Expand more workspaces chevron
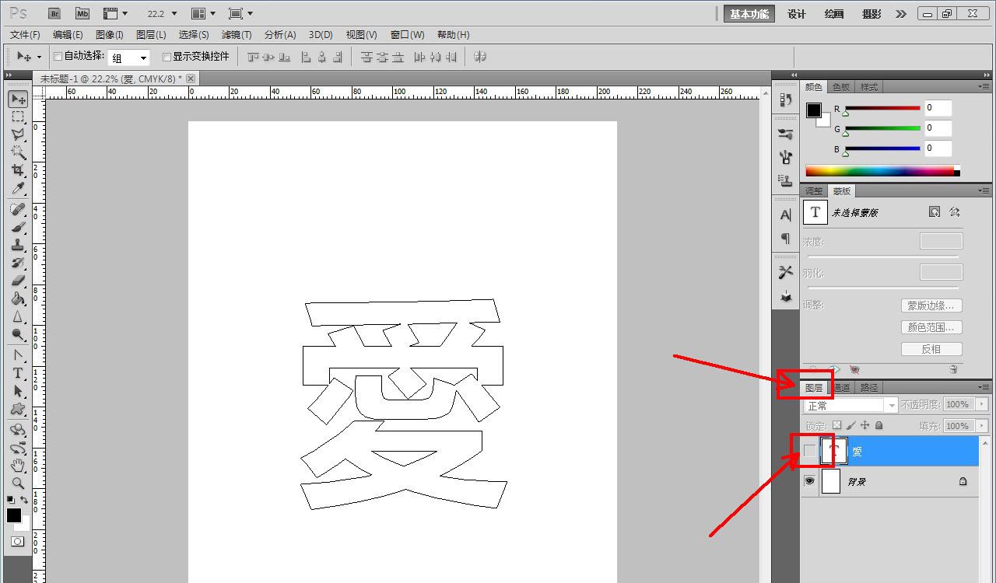Image resolution: width=996 pixels, height=583 pixels. (901, 14)
